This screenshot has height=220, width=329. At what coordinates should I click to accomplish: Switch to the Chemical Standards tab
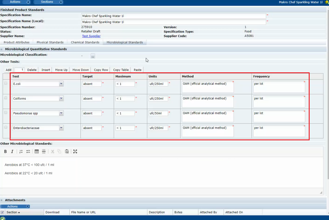click(x=85, y=42)
